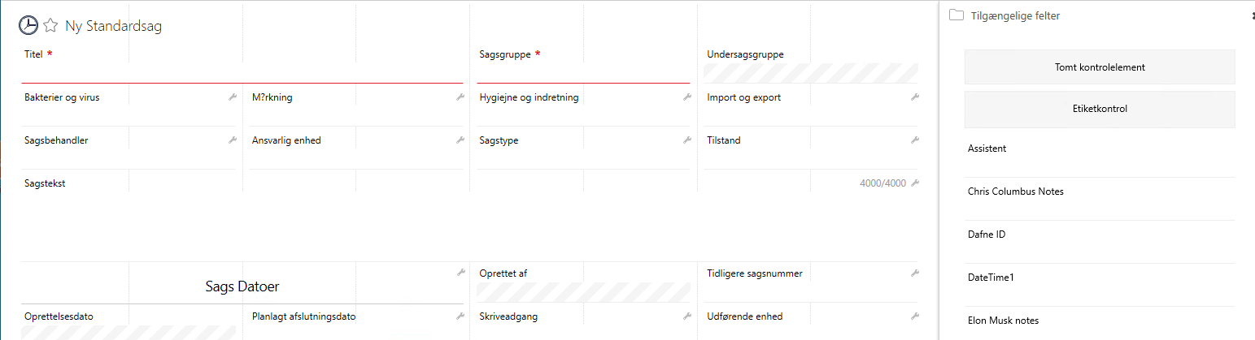The height and width of the screenshot is (340, 1255).
Task: Click wrench icon beside Sags Datoer header
Action: [460, 273]
